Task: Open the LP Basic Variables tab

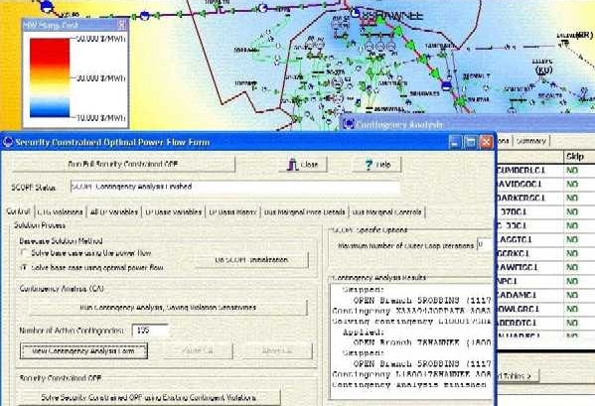Action: tap(174, 211)
